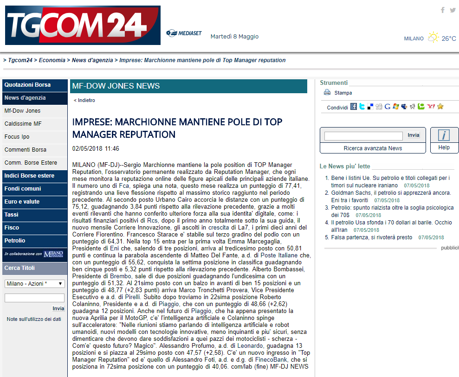Focus the news search input field
459x377 pixels.
coord(363,136)
